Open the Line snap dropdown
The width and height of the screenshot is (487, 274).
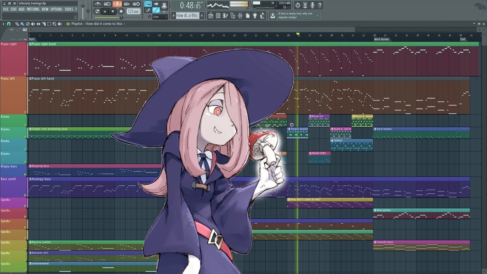click(x=160, y=17)
